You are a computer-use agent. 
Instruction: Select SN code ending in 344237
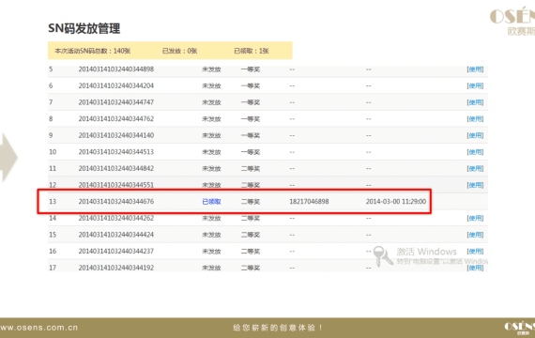tap(116, 252)
